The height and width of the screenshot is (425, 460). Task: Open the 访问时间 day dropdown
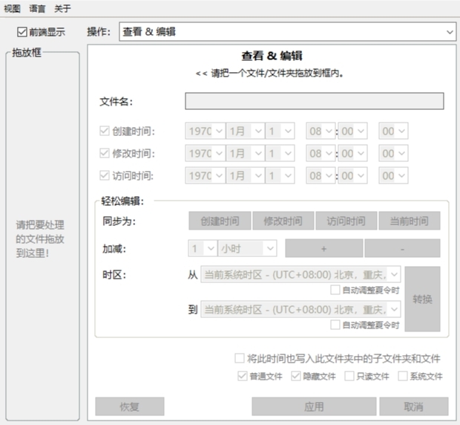pos(280,175)
